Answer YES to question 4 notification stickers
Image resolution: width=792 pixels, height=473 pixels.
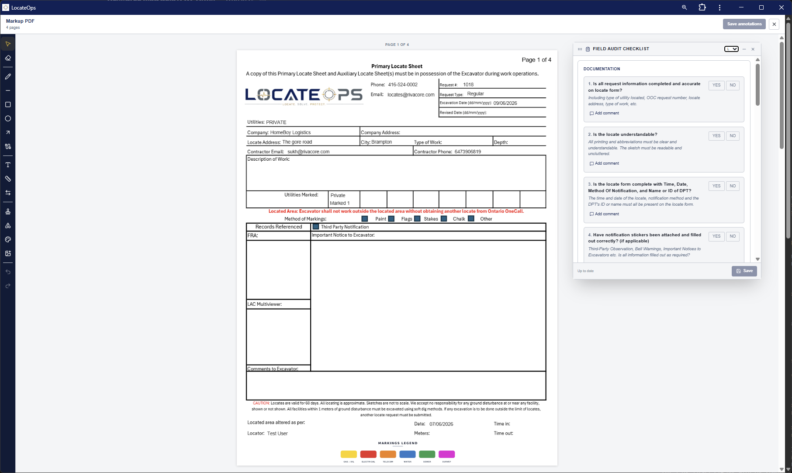[716, 236]
